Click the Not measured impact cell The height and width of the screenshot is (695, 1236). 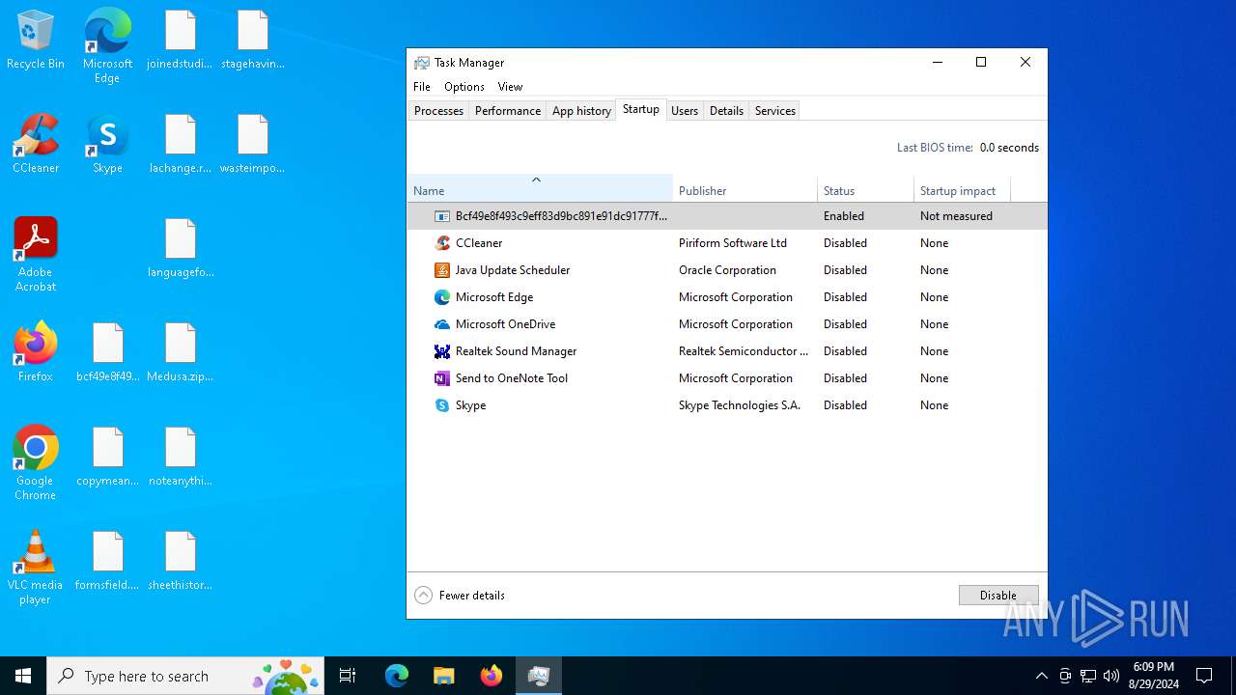(956, 216)
